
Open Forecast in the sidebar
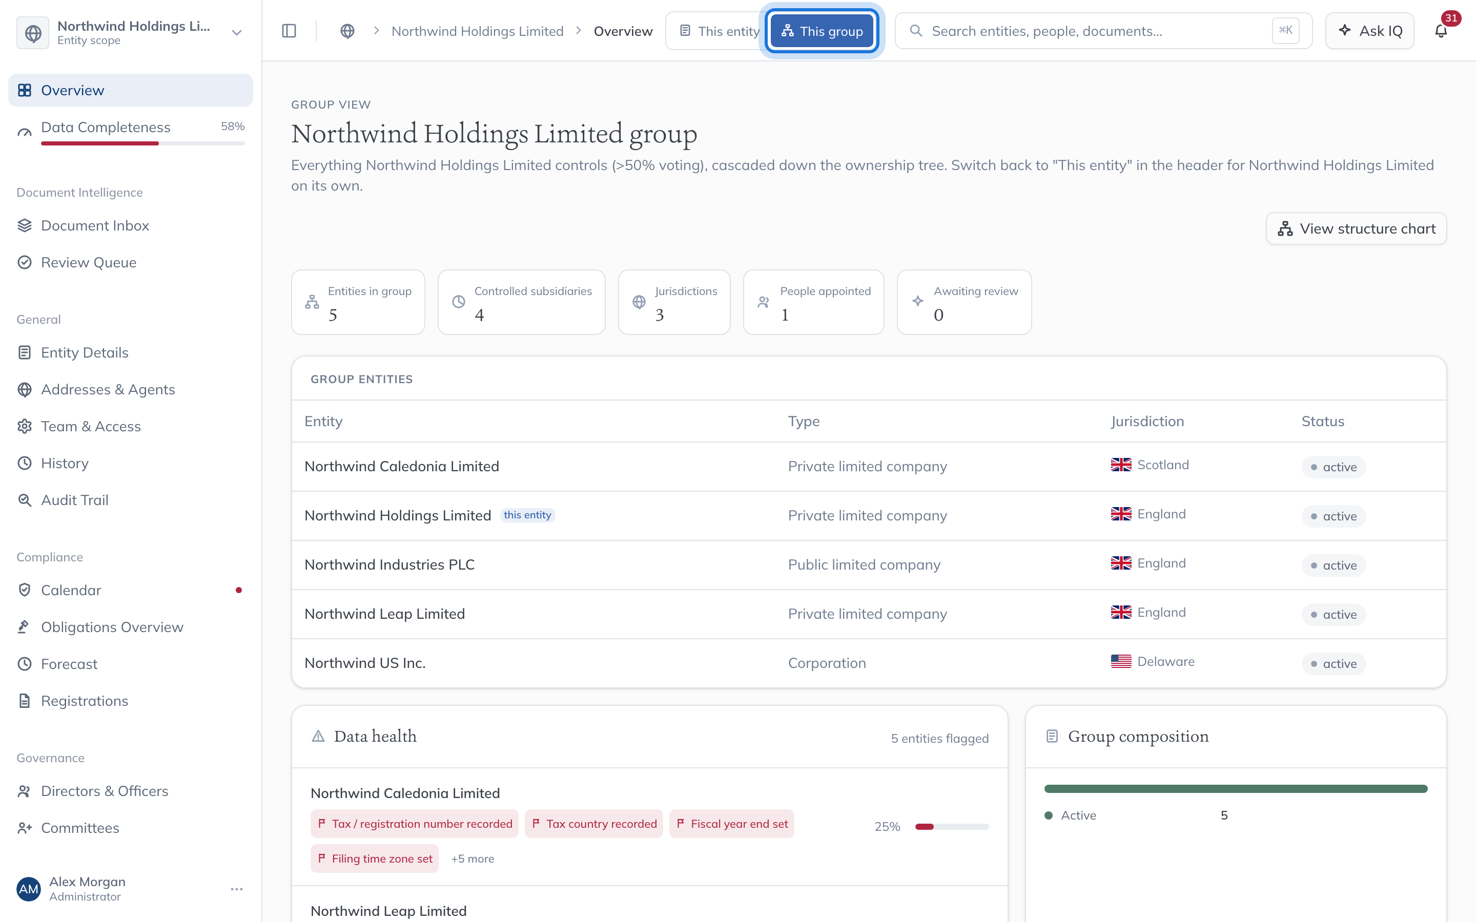click(131, 664)
